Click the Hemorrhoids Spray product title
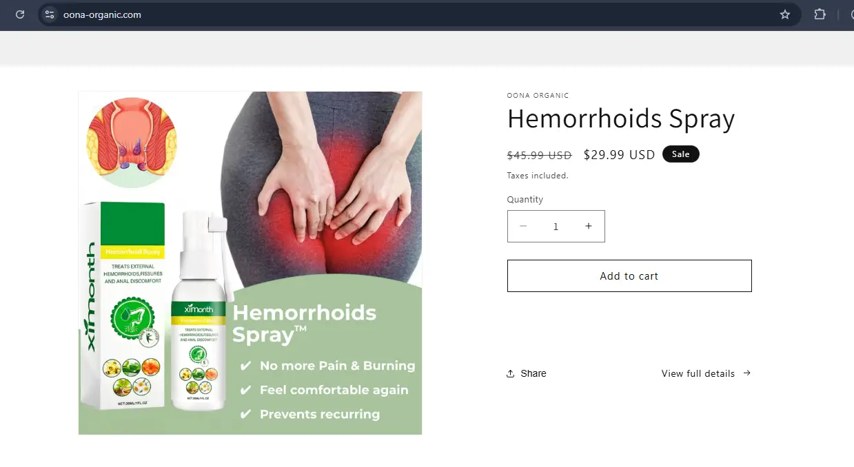The width and height of the screenshot is (854, 467). [x=621, y=119]
